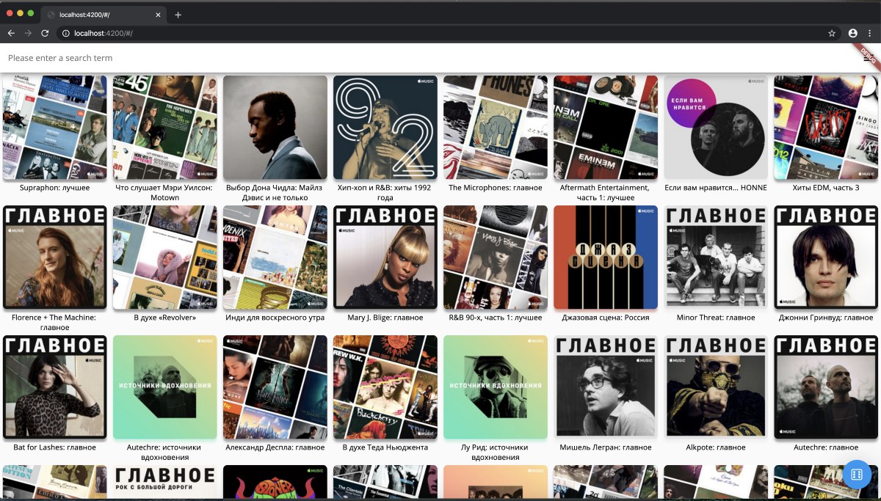881x501 pixels.
Task: Open the В духе «Revolver» cover
Action: tap(165, 257)
